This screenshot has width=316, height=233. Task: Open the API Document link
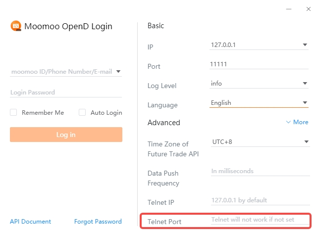coord(30,222)
